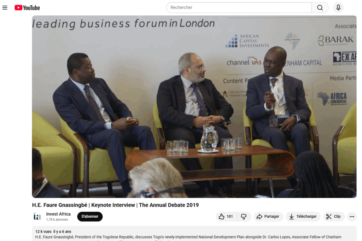Share the video via Partager

click(268, 217)
